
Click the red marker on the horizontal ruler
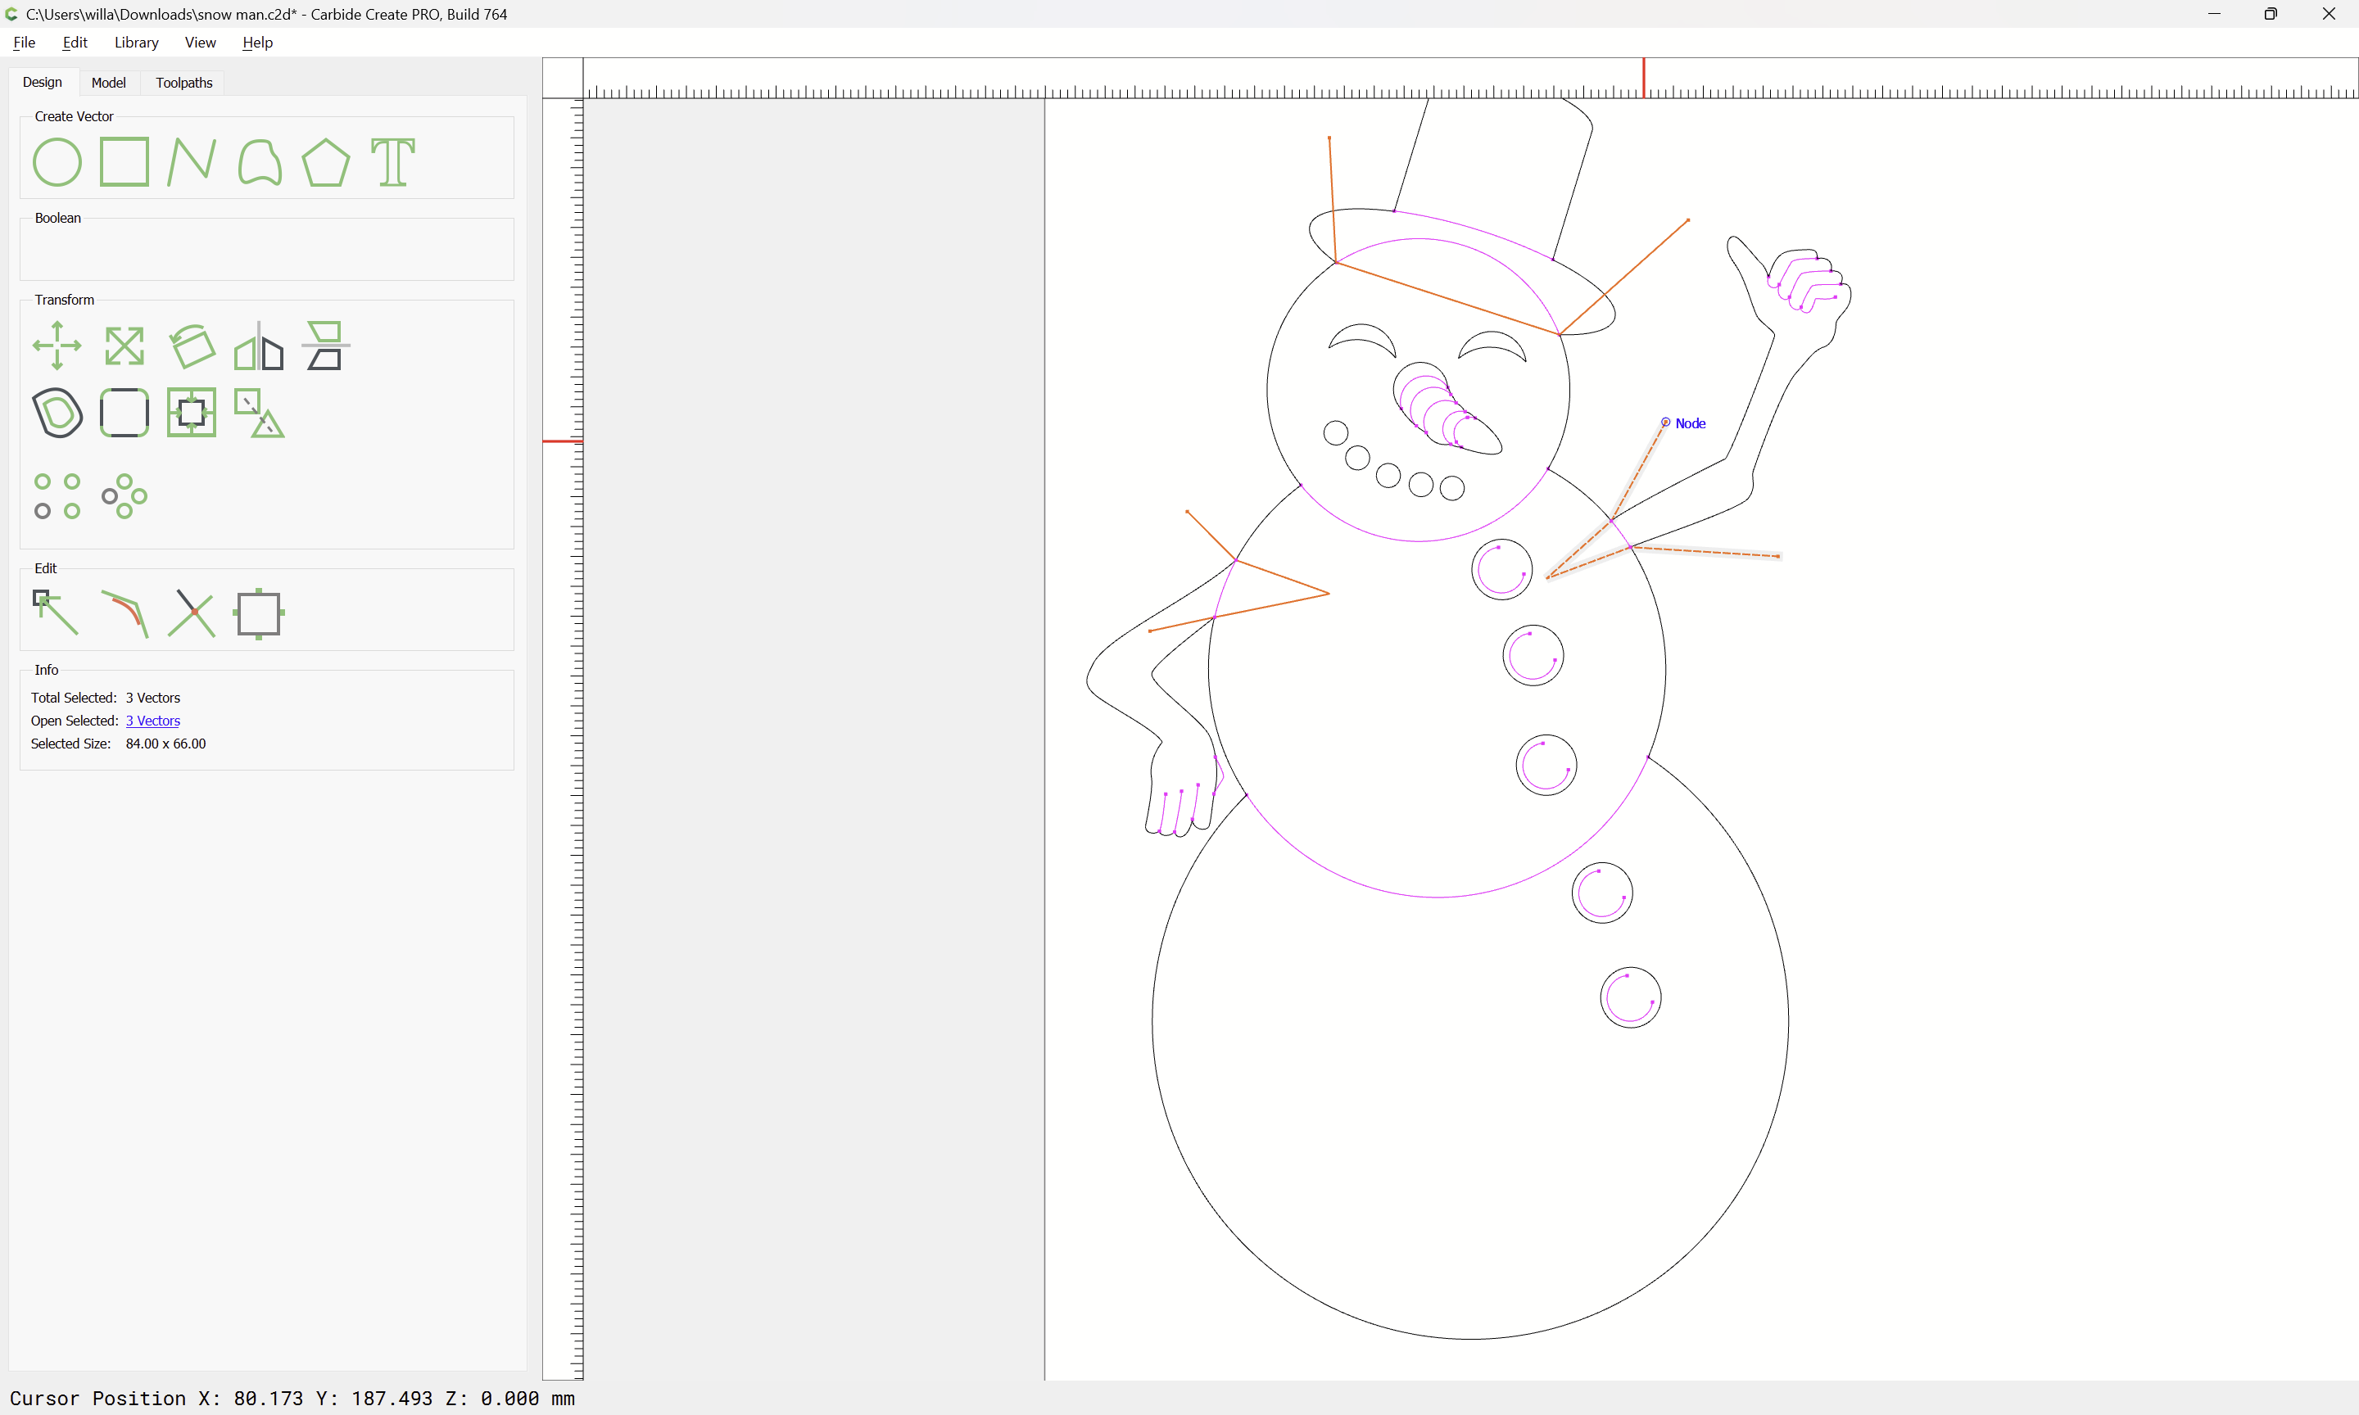[1643, 77]
